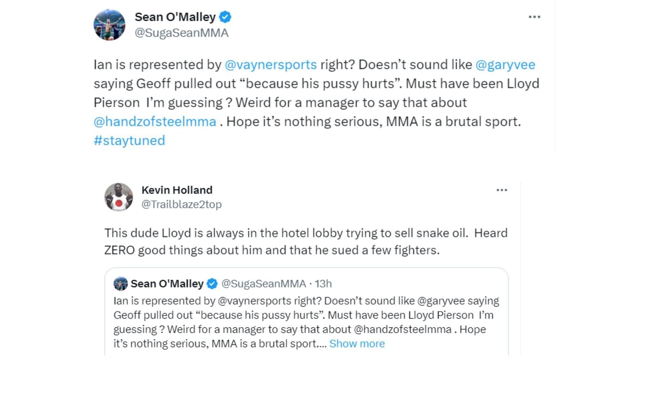Click Sean O'Malley's profile avatar
The height and width of the screenshot is (403, 645).
110,25
